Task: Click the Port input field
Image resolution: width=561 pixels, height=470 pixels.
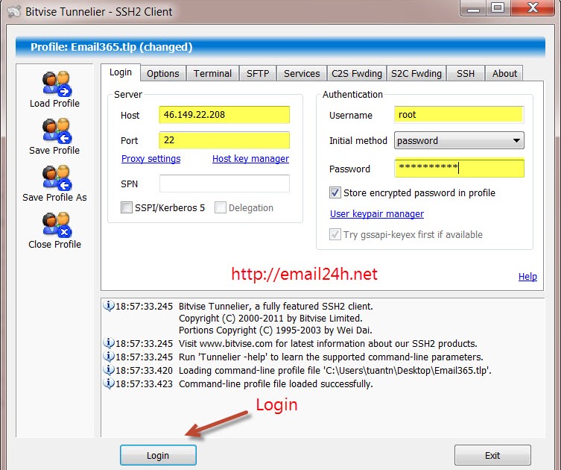Action: coord(224,140)
